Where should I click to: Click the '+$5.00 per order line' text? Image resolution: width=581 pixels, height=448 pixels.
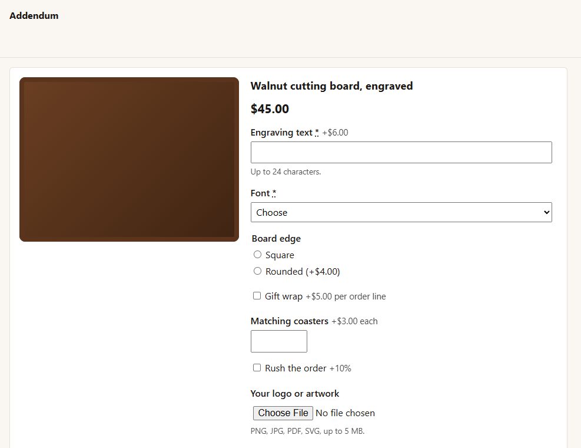[346, 296]
